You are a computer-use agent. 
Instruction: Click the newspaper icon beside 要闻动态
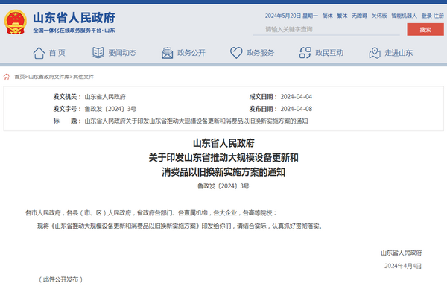point(98,53)
